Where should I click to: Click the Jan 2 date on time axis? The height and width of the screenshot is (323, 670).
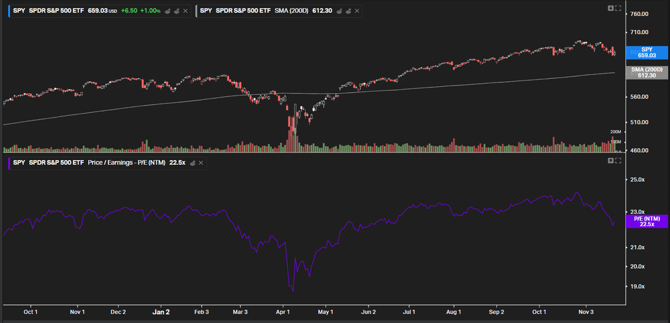point(161,312)
